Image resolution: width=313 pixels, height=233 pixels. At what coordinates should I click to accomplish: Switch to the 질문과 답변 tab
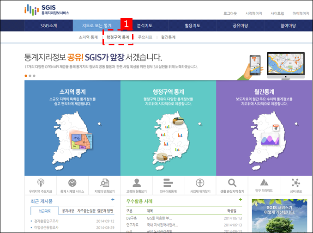[105, 211]
